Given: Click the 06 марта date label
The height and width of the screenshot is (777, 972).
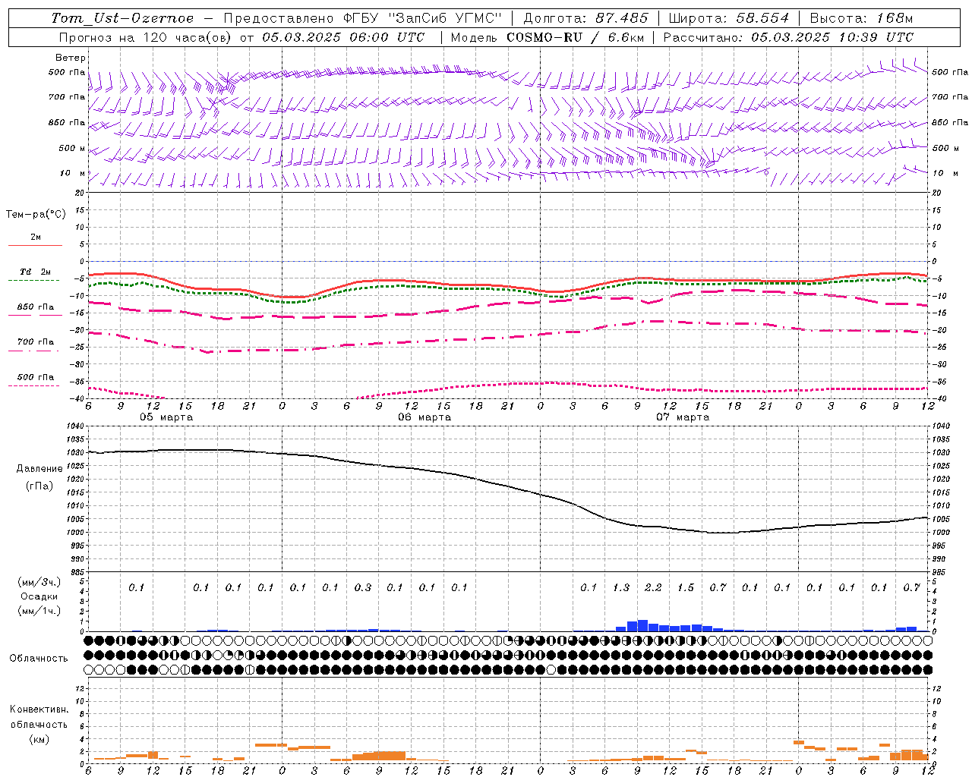Looking at the screenshot, I should point(424,417).
